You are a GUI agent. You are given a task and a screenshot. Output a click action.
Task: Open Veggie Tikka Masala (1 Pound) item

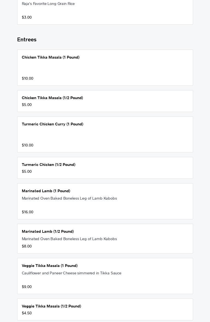point(50,266)
